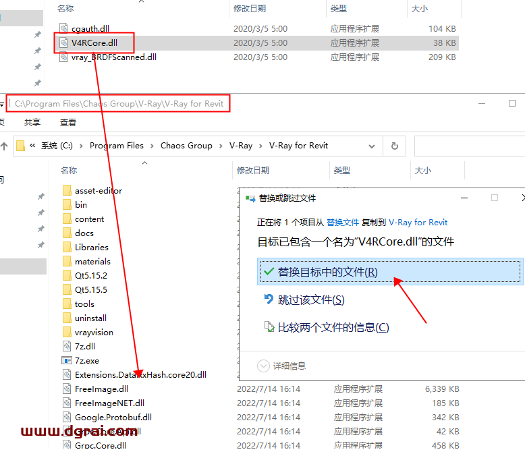Expand the breadcrumb path overflow chevron

pos(32,146)
